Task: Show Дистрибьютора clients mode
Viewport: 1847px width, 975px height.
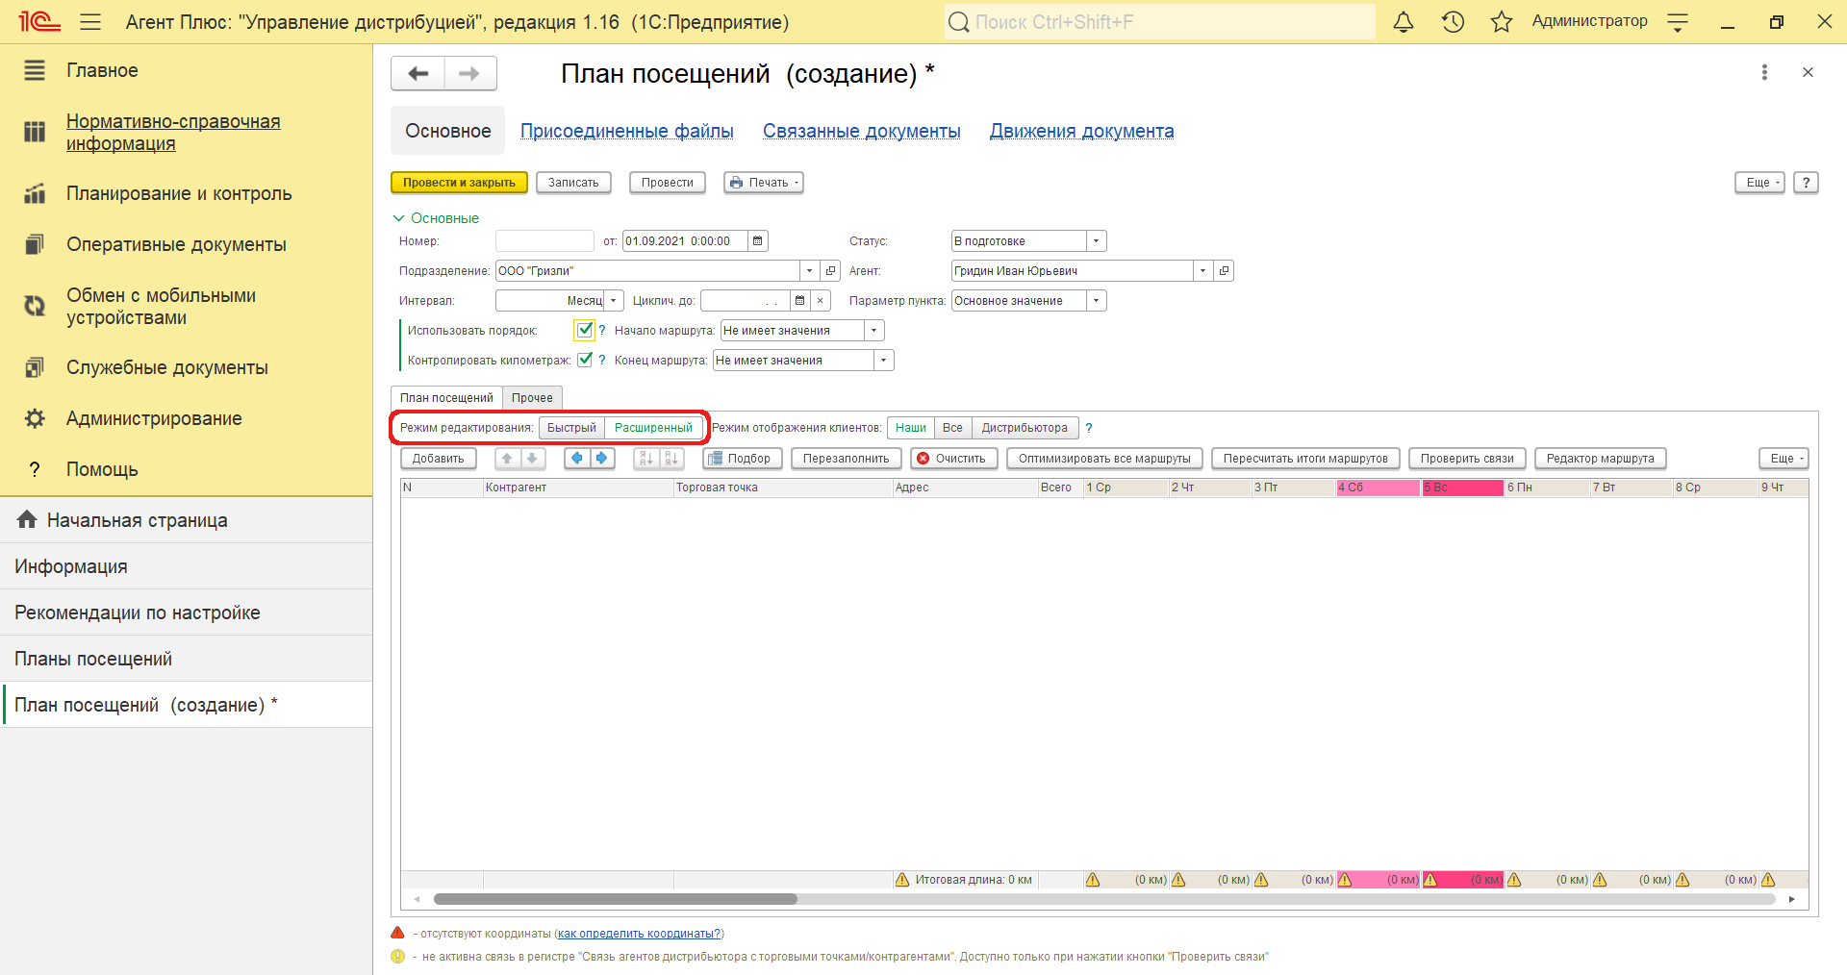Action: [x=1025, y=428]
